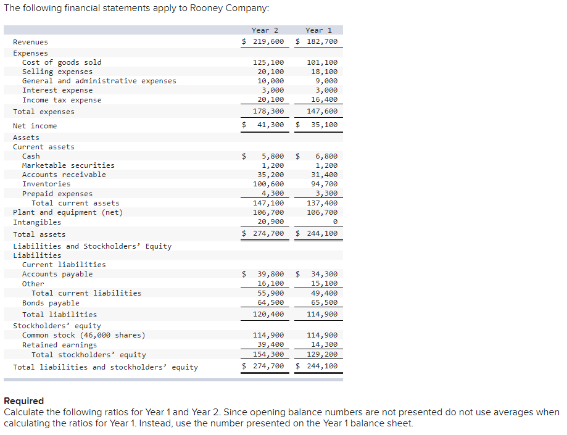Click the Year 1 column header

click(318, 30)
